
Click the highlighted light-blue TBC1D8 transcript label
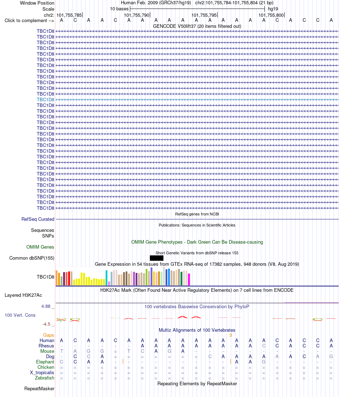[45, 100]
